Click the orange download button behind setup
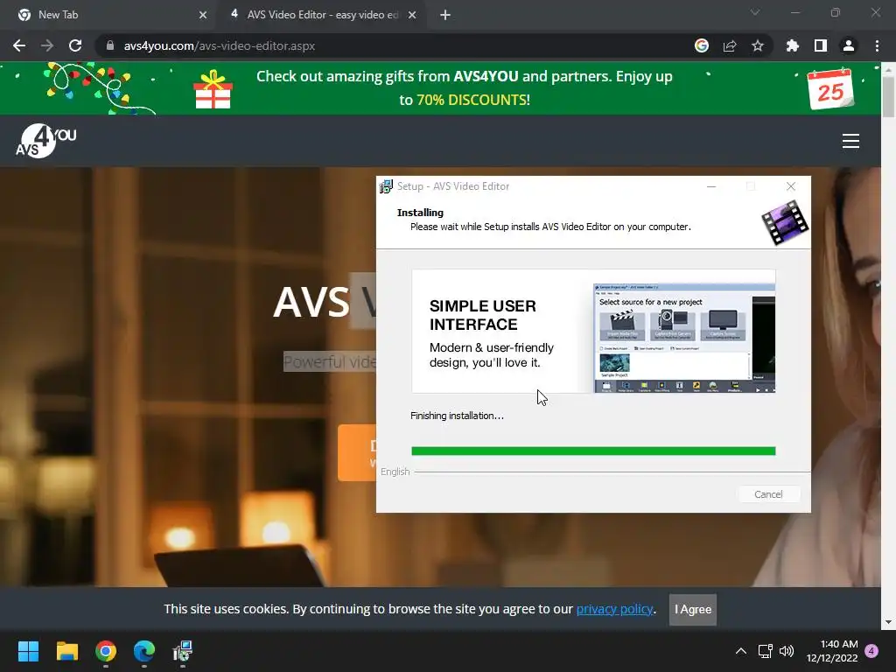Viewport: 896px width, 672px height. point(357,452)
